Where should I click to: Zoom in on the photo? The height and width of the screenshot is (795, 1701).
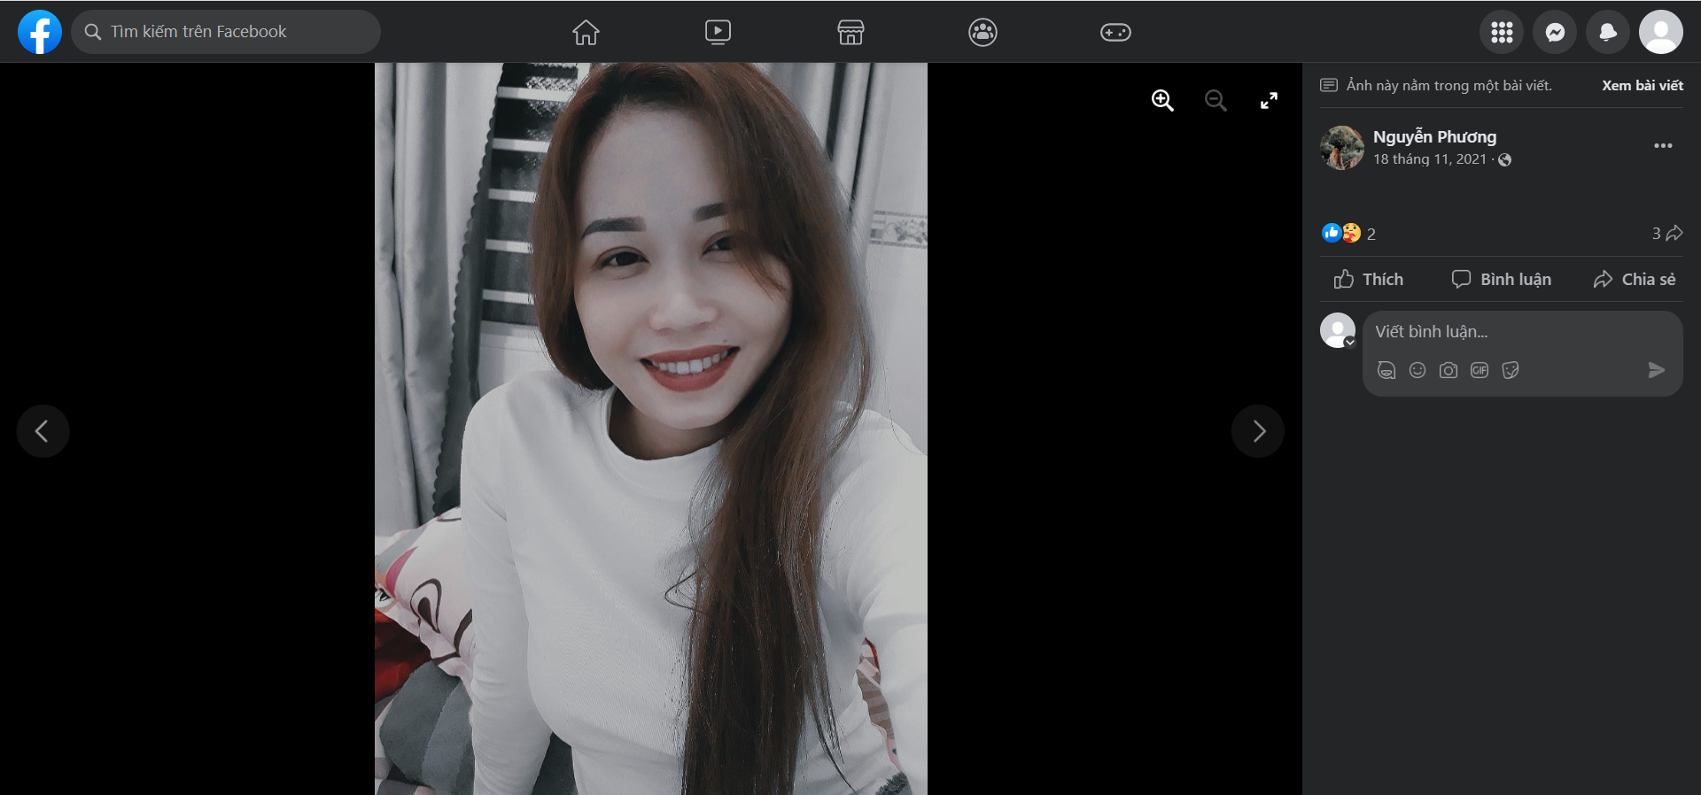(x=1162, y=101)
